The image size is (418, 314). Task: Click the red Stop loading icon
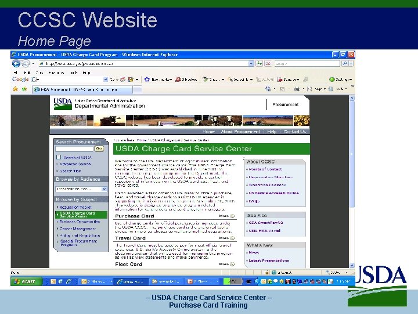[x=268, y=63]
